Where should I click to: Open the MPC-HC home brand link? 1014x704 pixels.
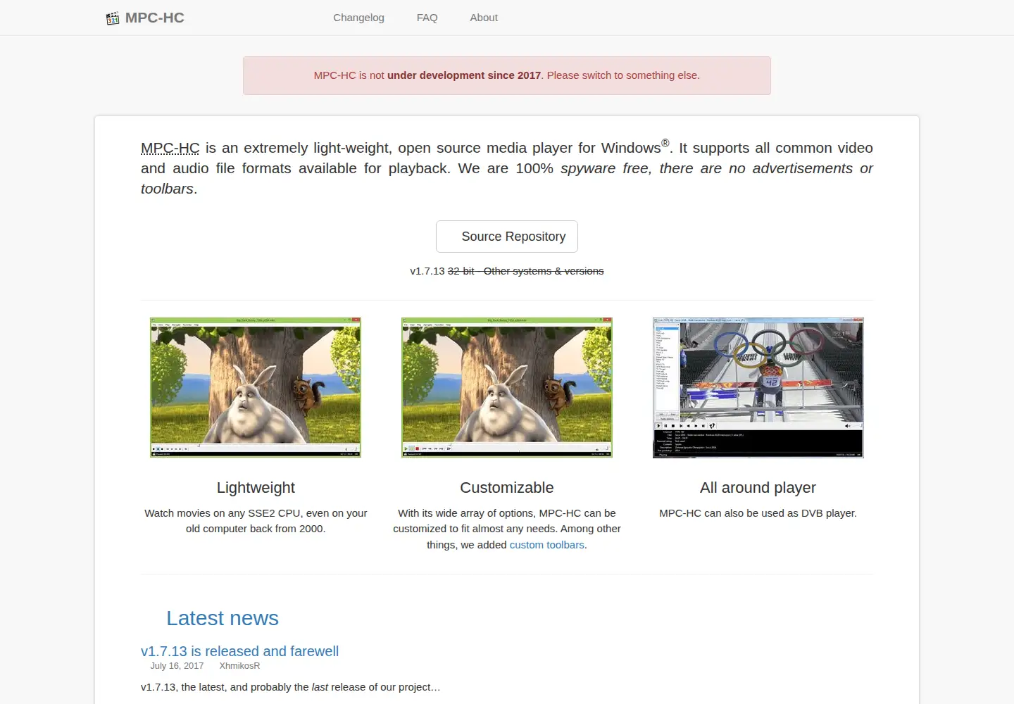(145, 18)
